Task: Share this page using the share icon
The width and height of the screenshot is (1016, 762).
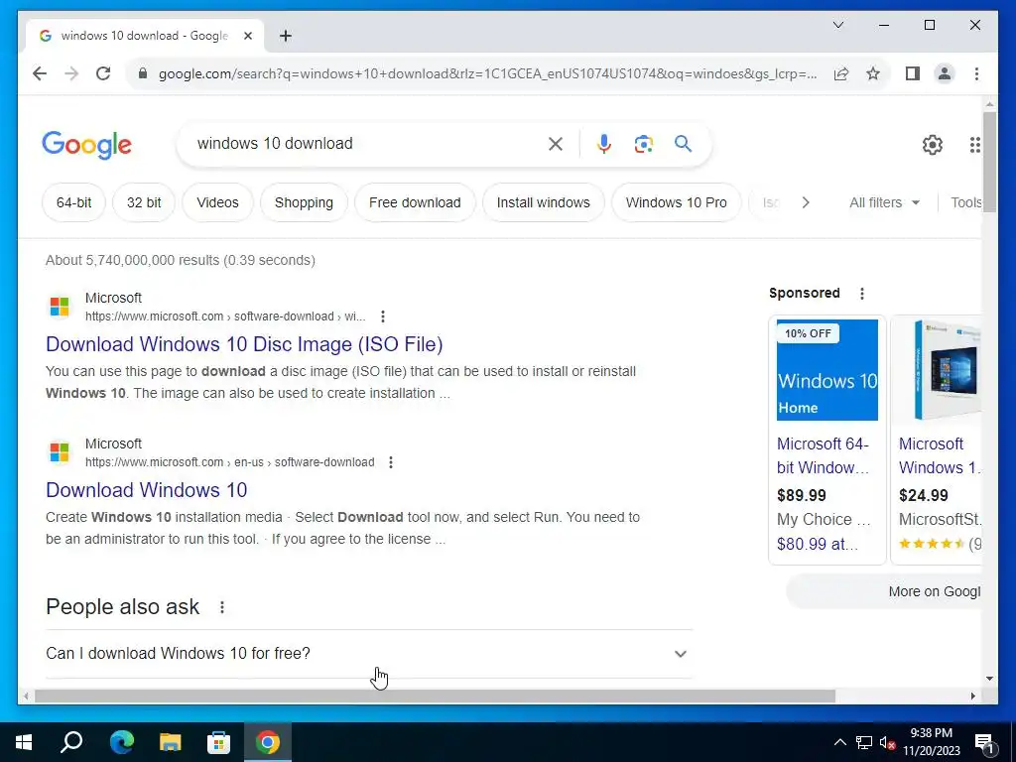Action: pyautogui.click(x=841, y=73)
